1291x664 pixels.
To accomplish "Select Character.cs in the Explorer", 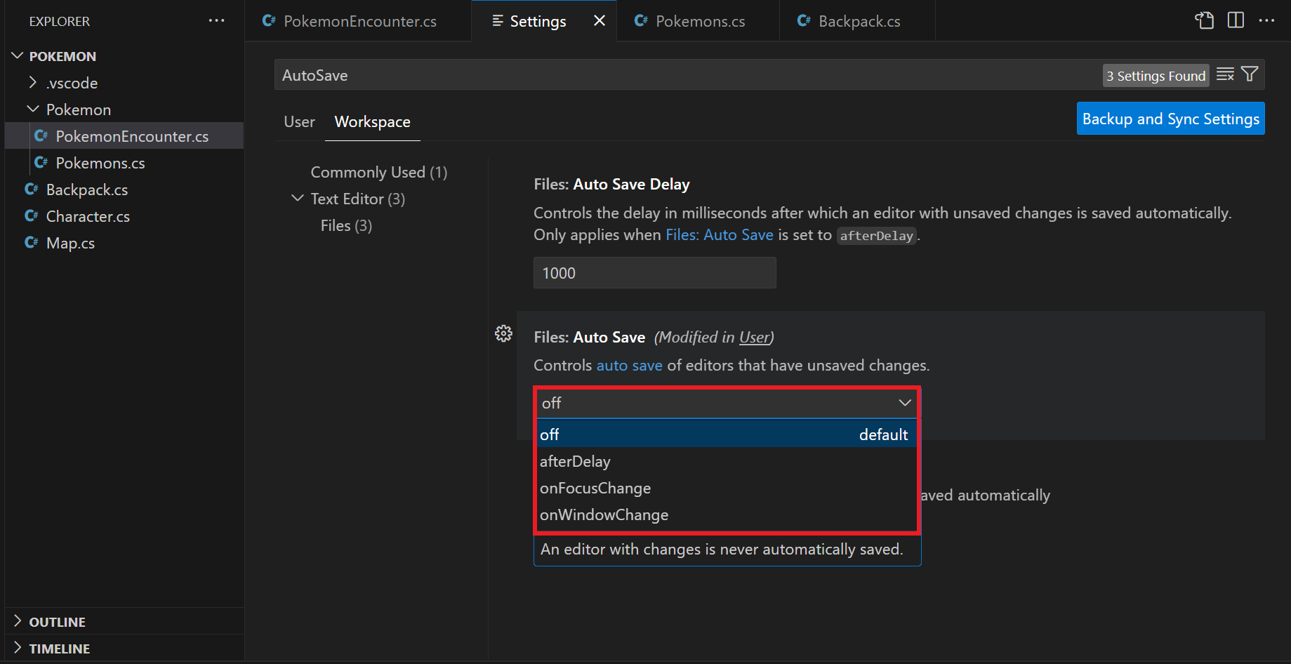I will coord(87,216).
